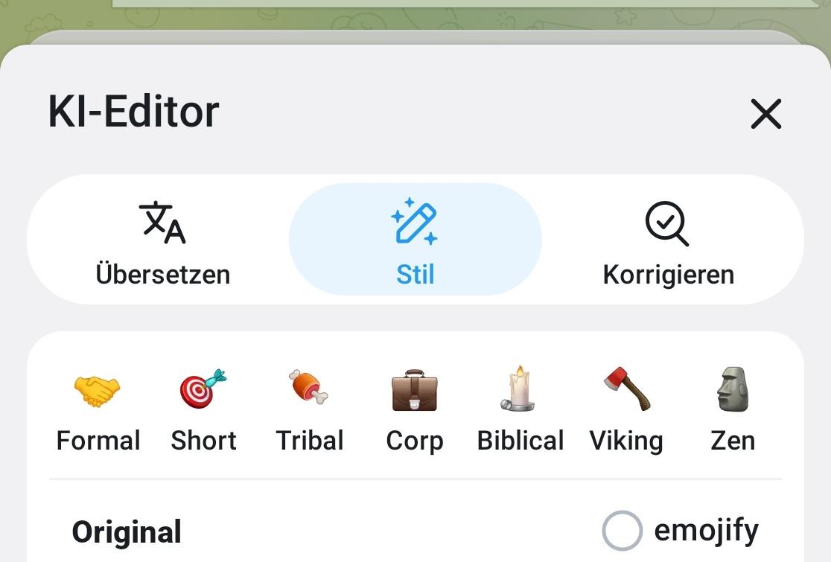Select the Formal handshake style icon
Screen dimensions: 831x562
tap(98, 391)
